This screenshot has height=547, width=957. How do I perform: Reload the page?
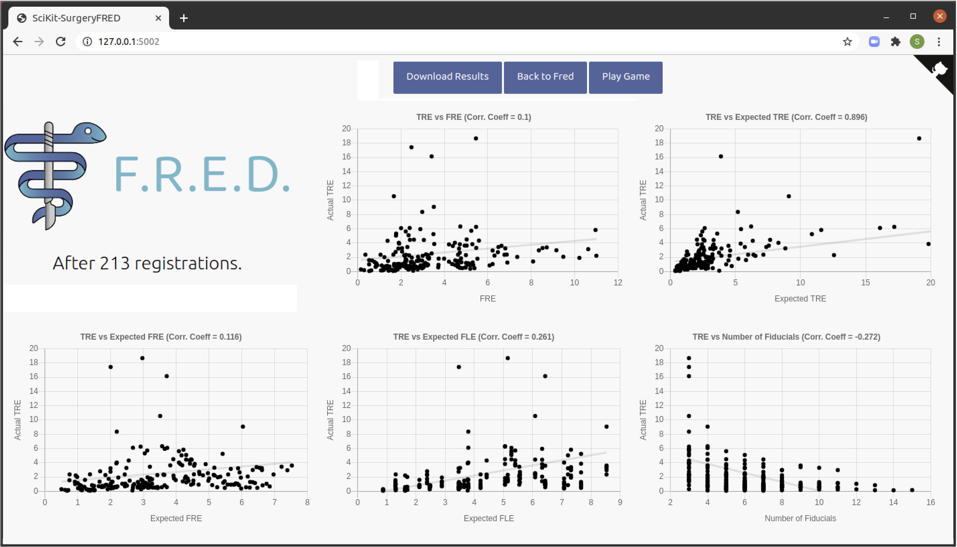[x=61, y=41]
